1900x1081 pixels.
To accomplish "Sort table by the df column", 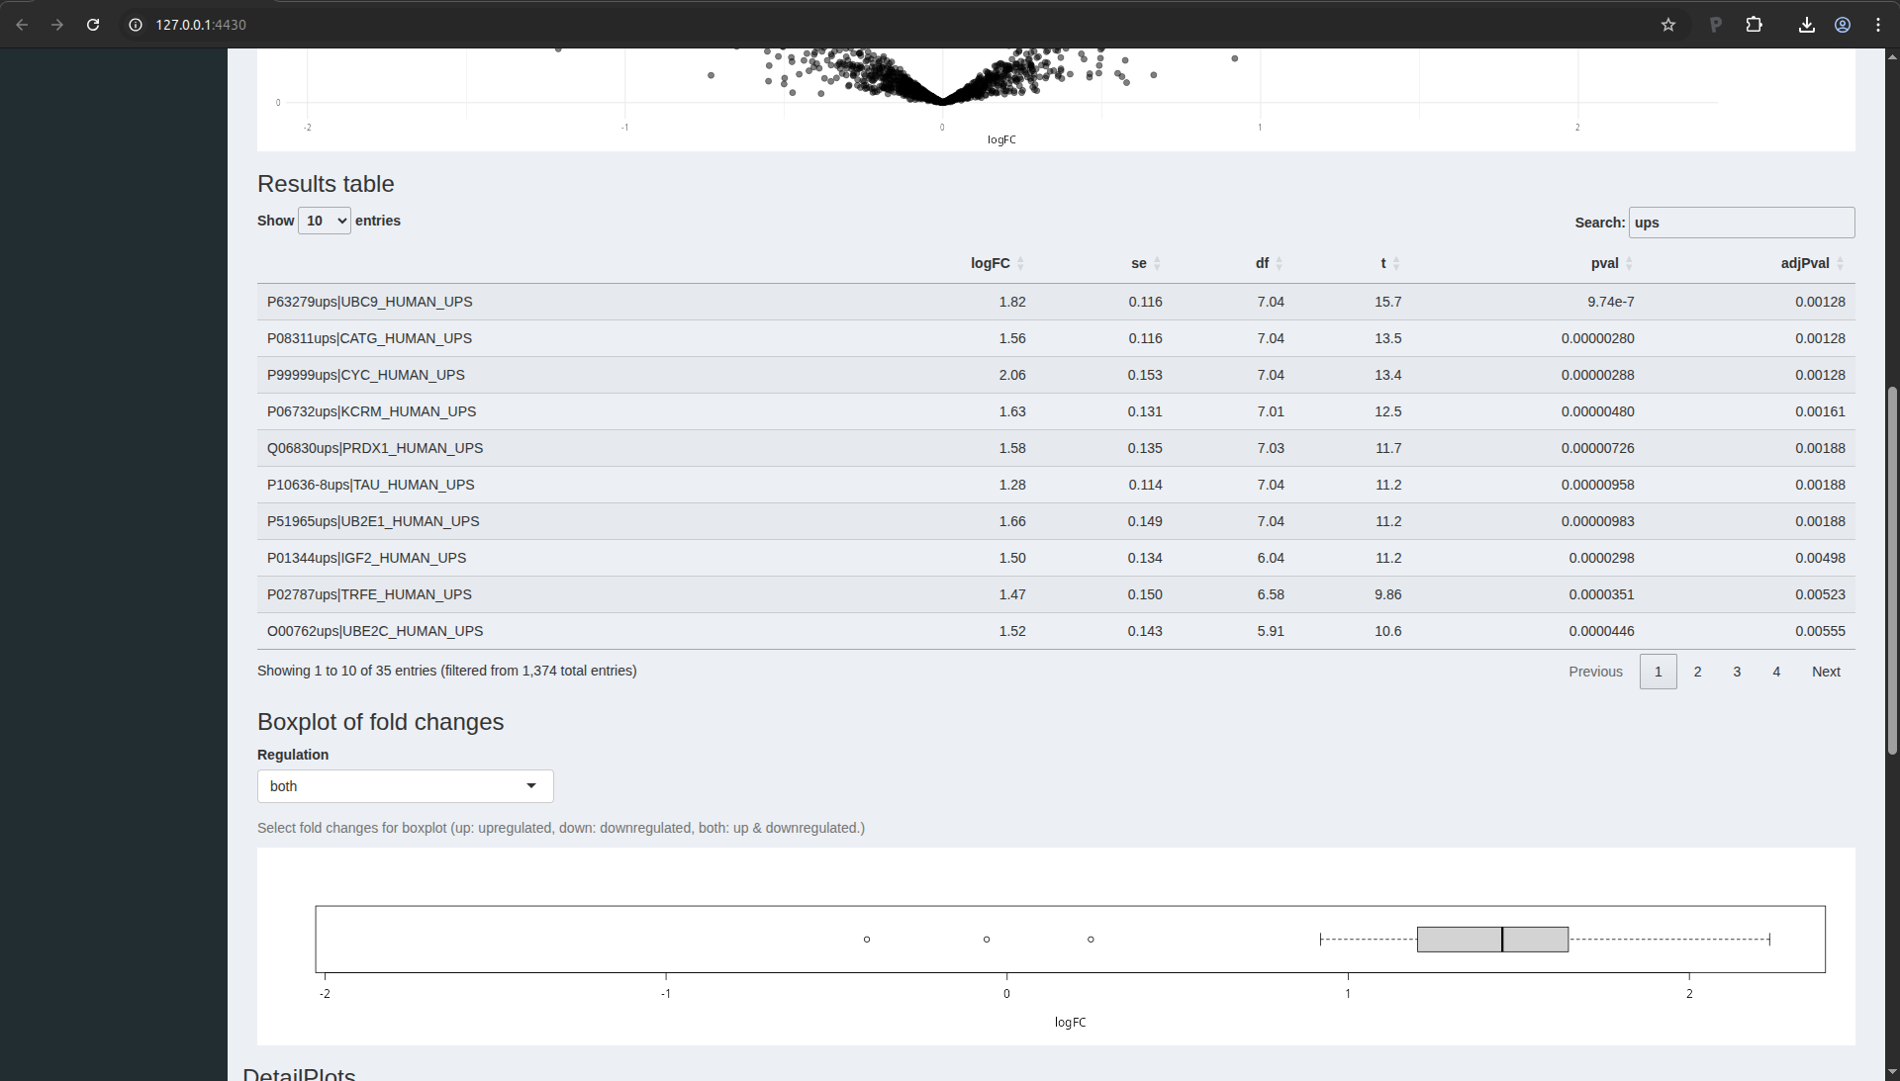I will coord(1269,263).
